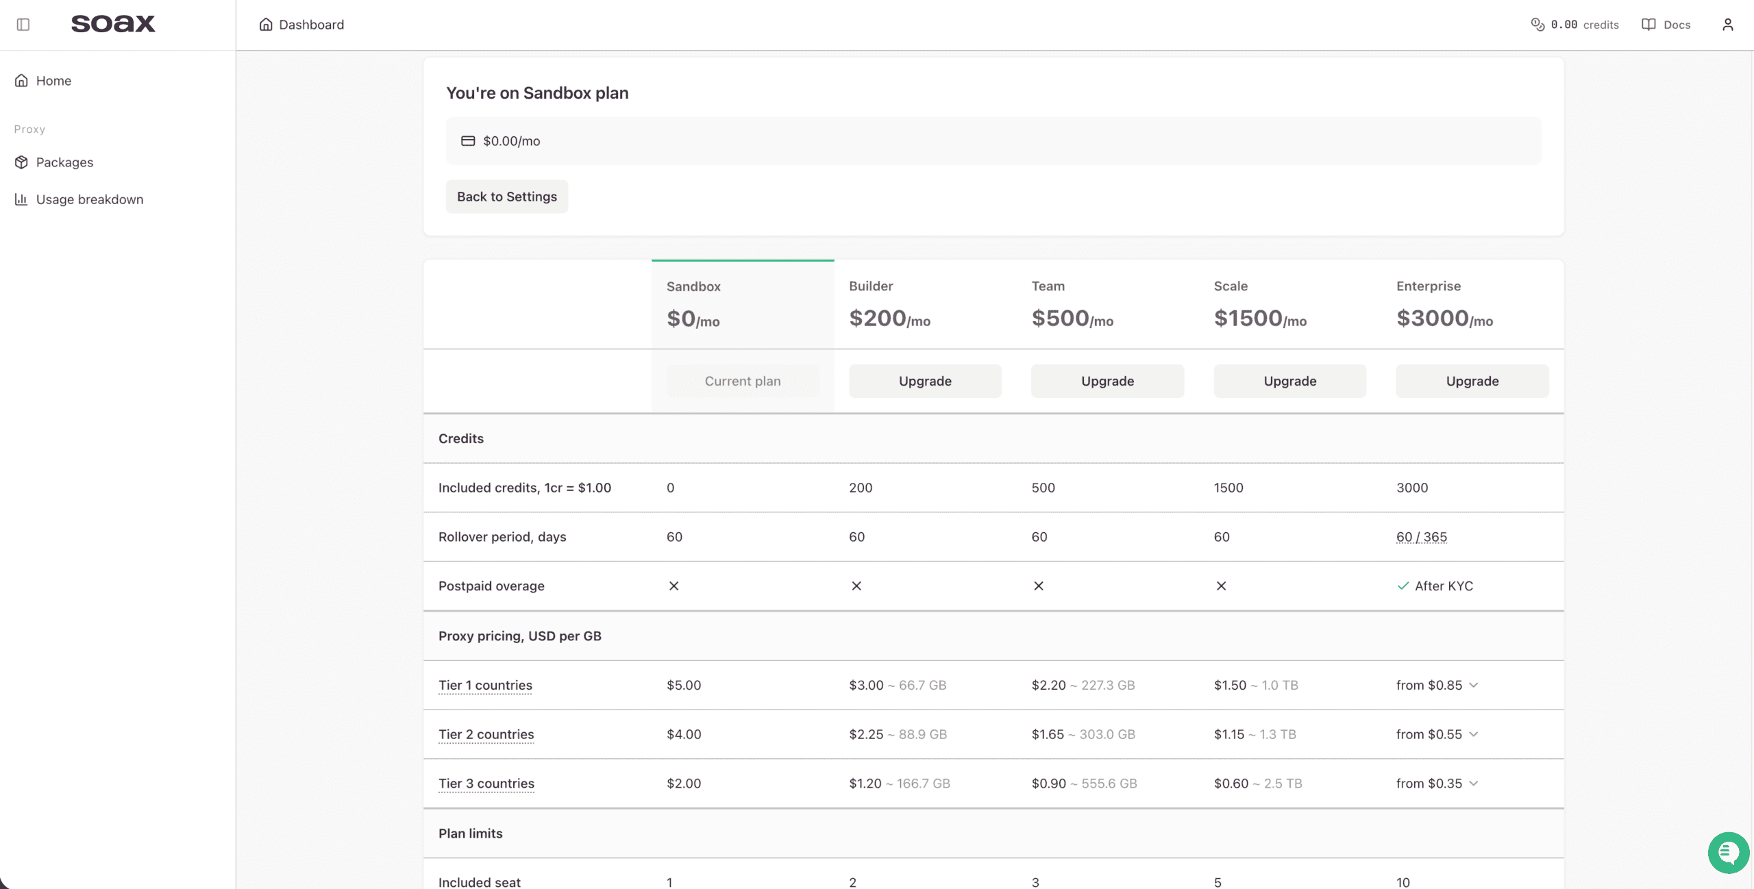The width and height of the screenshot is (1754, 889).
Task: Open Docs from the book icon
Action: [1648, 25]
